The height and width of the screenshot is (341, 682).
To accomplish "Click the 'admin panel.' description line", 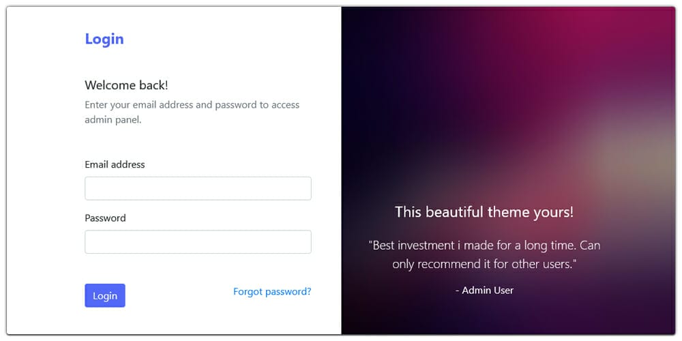I will click(113, 120).
